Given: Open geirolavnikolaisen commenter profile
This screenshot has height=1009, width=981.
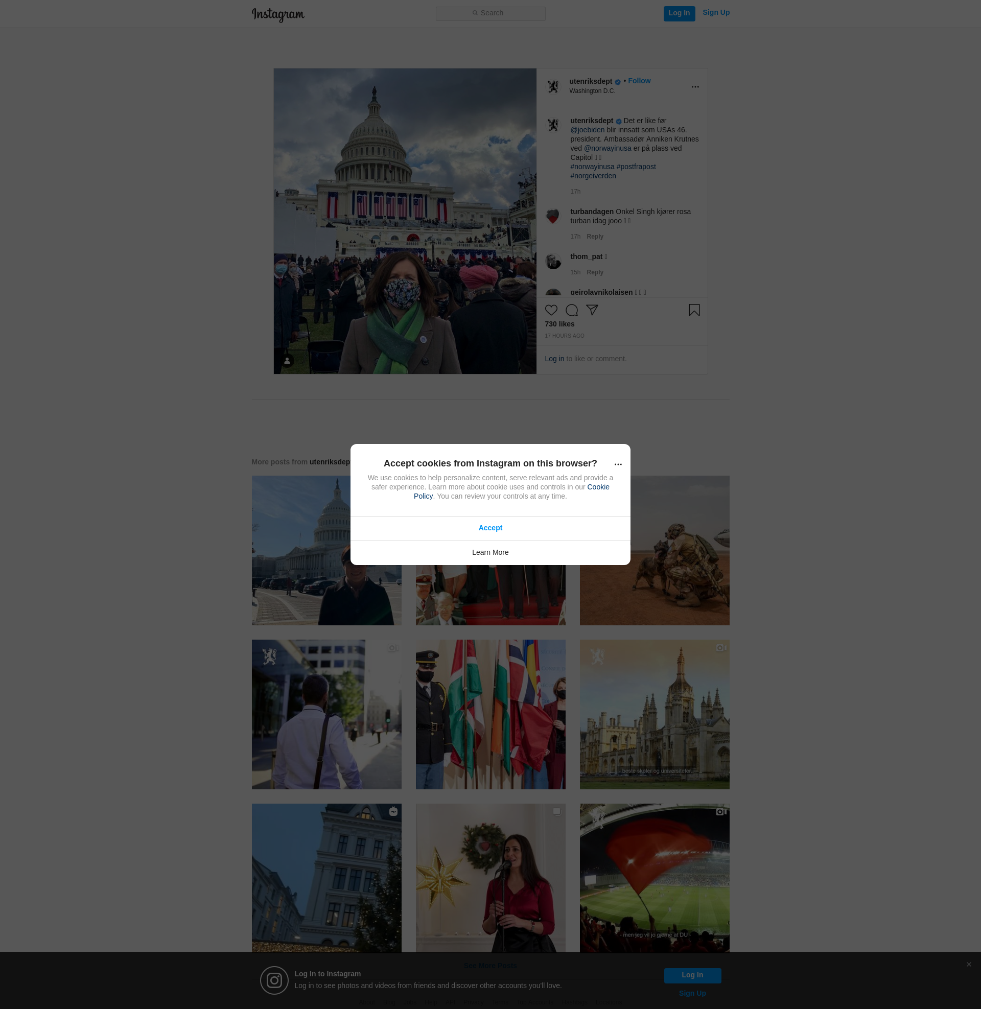Looking at the screenshot, I should click(601, 293).
